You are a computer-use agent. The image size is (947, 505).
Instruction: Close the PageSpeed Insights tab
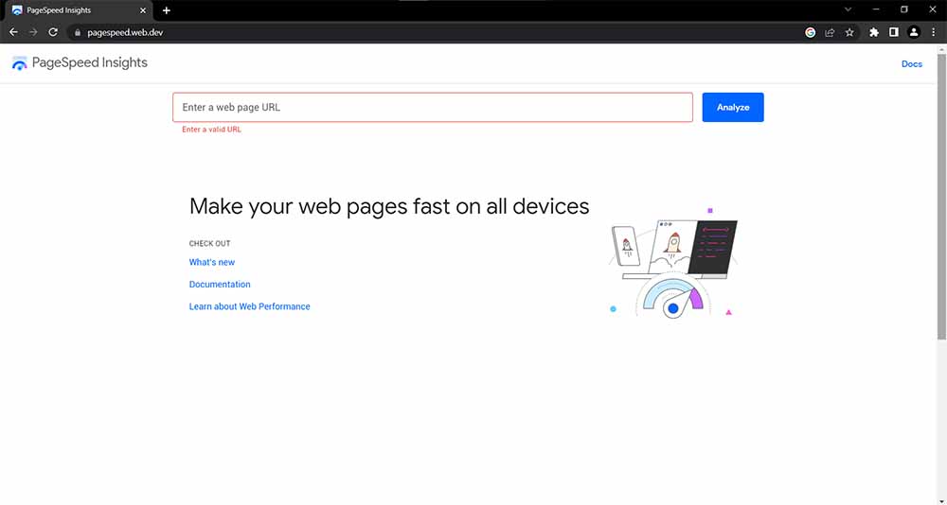143,10
